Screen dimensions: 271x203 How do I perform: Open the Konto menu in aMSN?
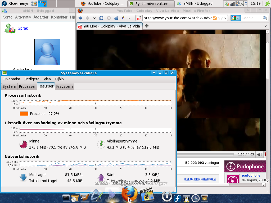pyautogui.click(x=7, y=17)
